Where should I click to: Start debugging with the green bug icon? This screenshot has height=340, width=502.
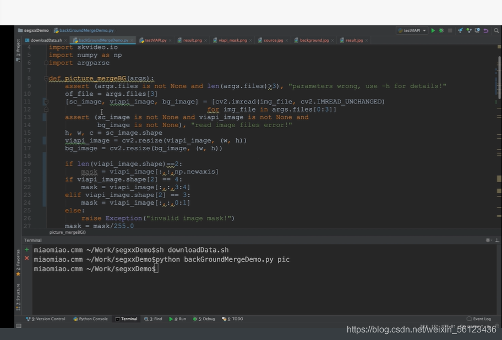click(441, 31)
